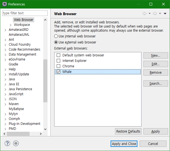Check Internet Explorer browser
Image resolution: width=170 pixels, height=151 pixels.
pyautogui.click(x=58, y=61)
